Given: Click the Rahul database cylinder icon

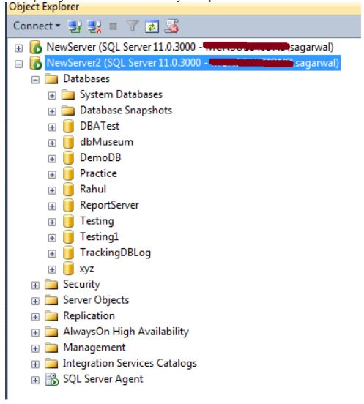Looking at the screenshot, I should click(x=68, y=190).
